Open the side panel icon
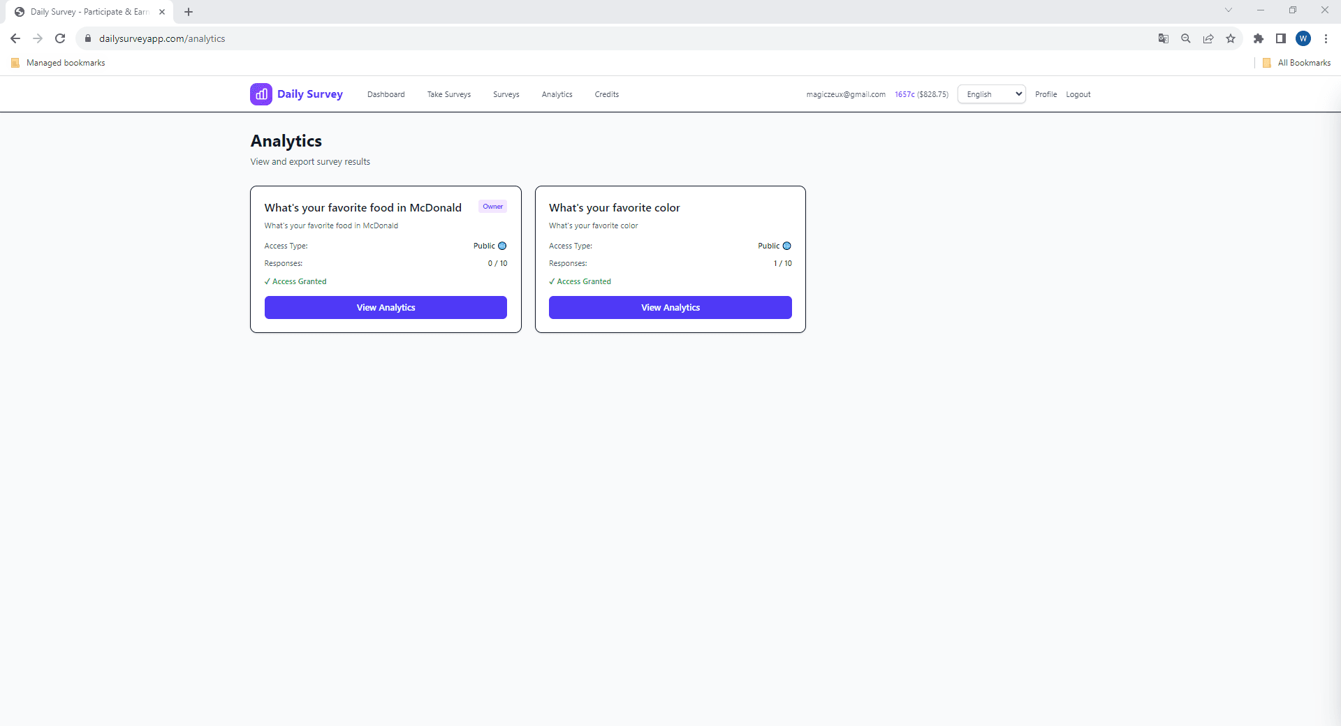The image size is (1341, 726). point(1281,38)
